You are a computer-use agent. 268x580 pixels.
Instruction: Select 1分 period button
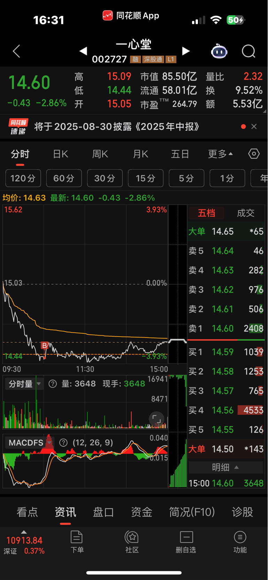point(227,178)
